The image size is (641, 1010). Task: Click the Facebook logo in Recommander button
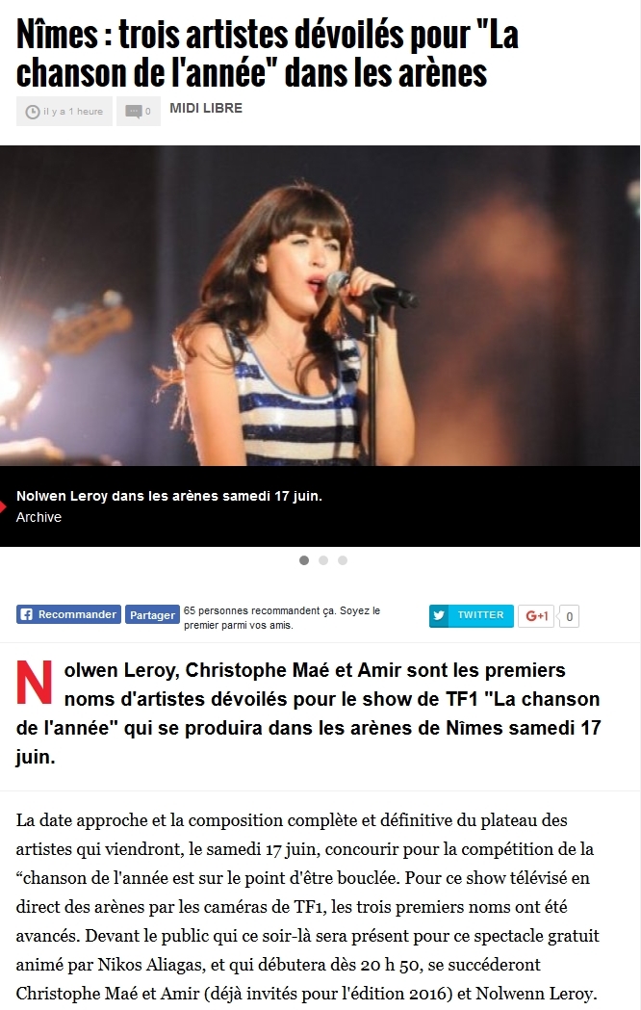click(26, 614)
